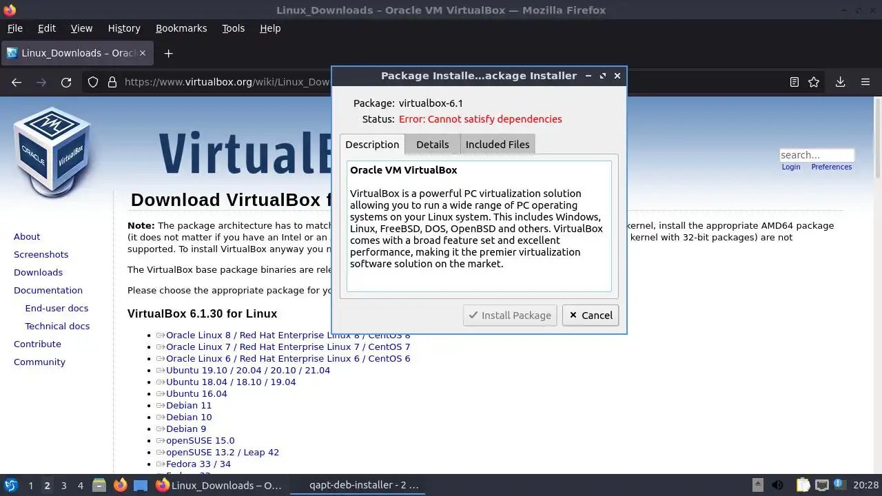
Task: Go to the About sidebar link
Action: click(x=27, y=236)
